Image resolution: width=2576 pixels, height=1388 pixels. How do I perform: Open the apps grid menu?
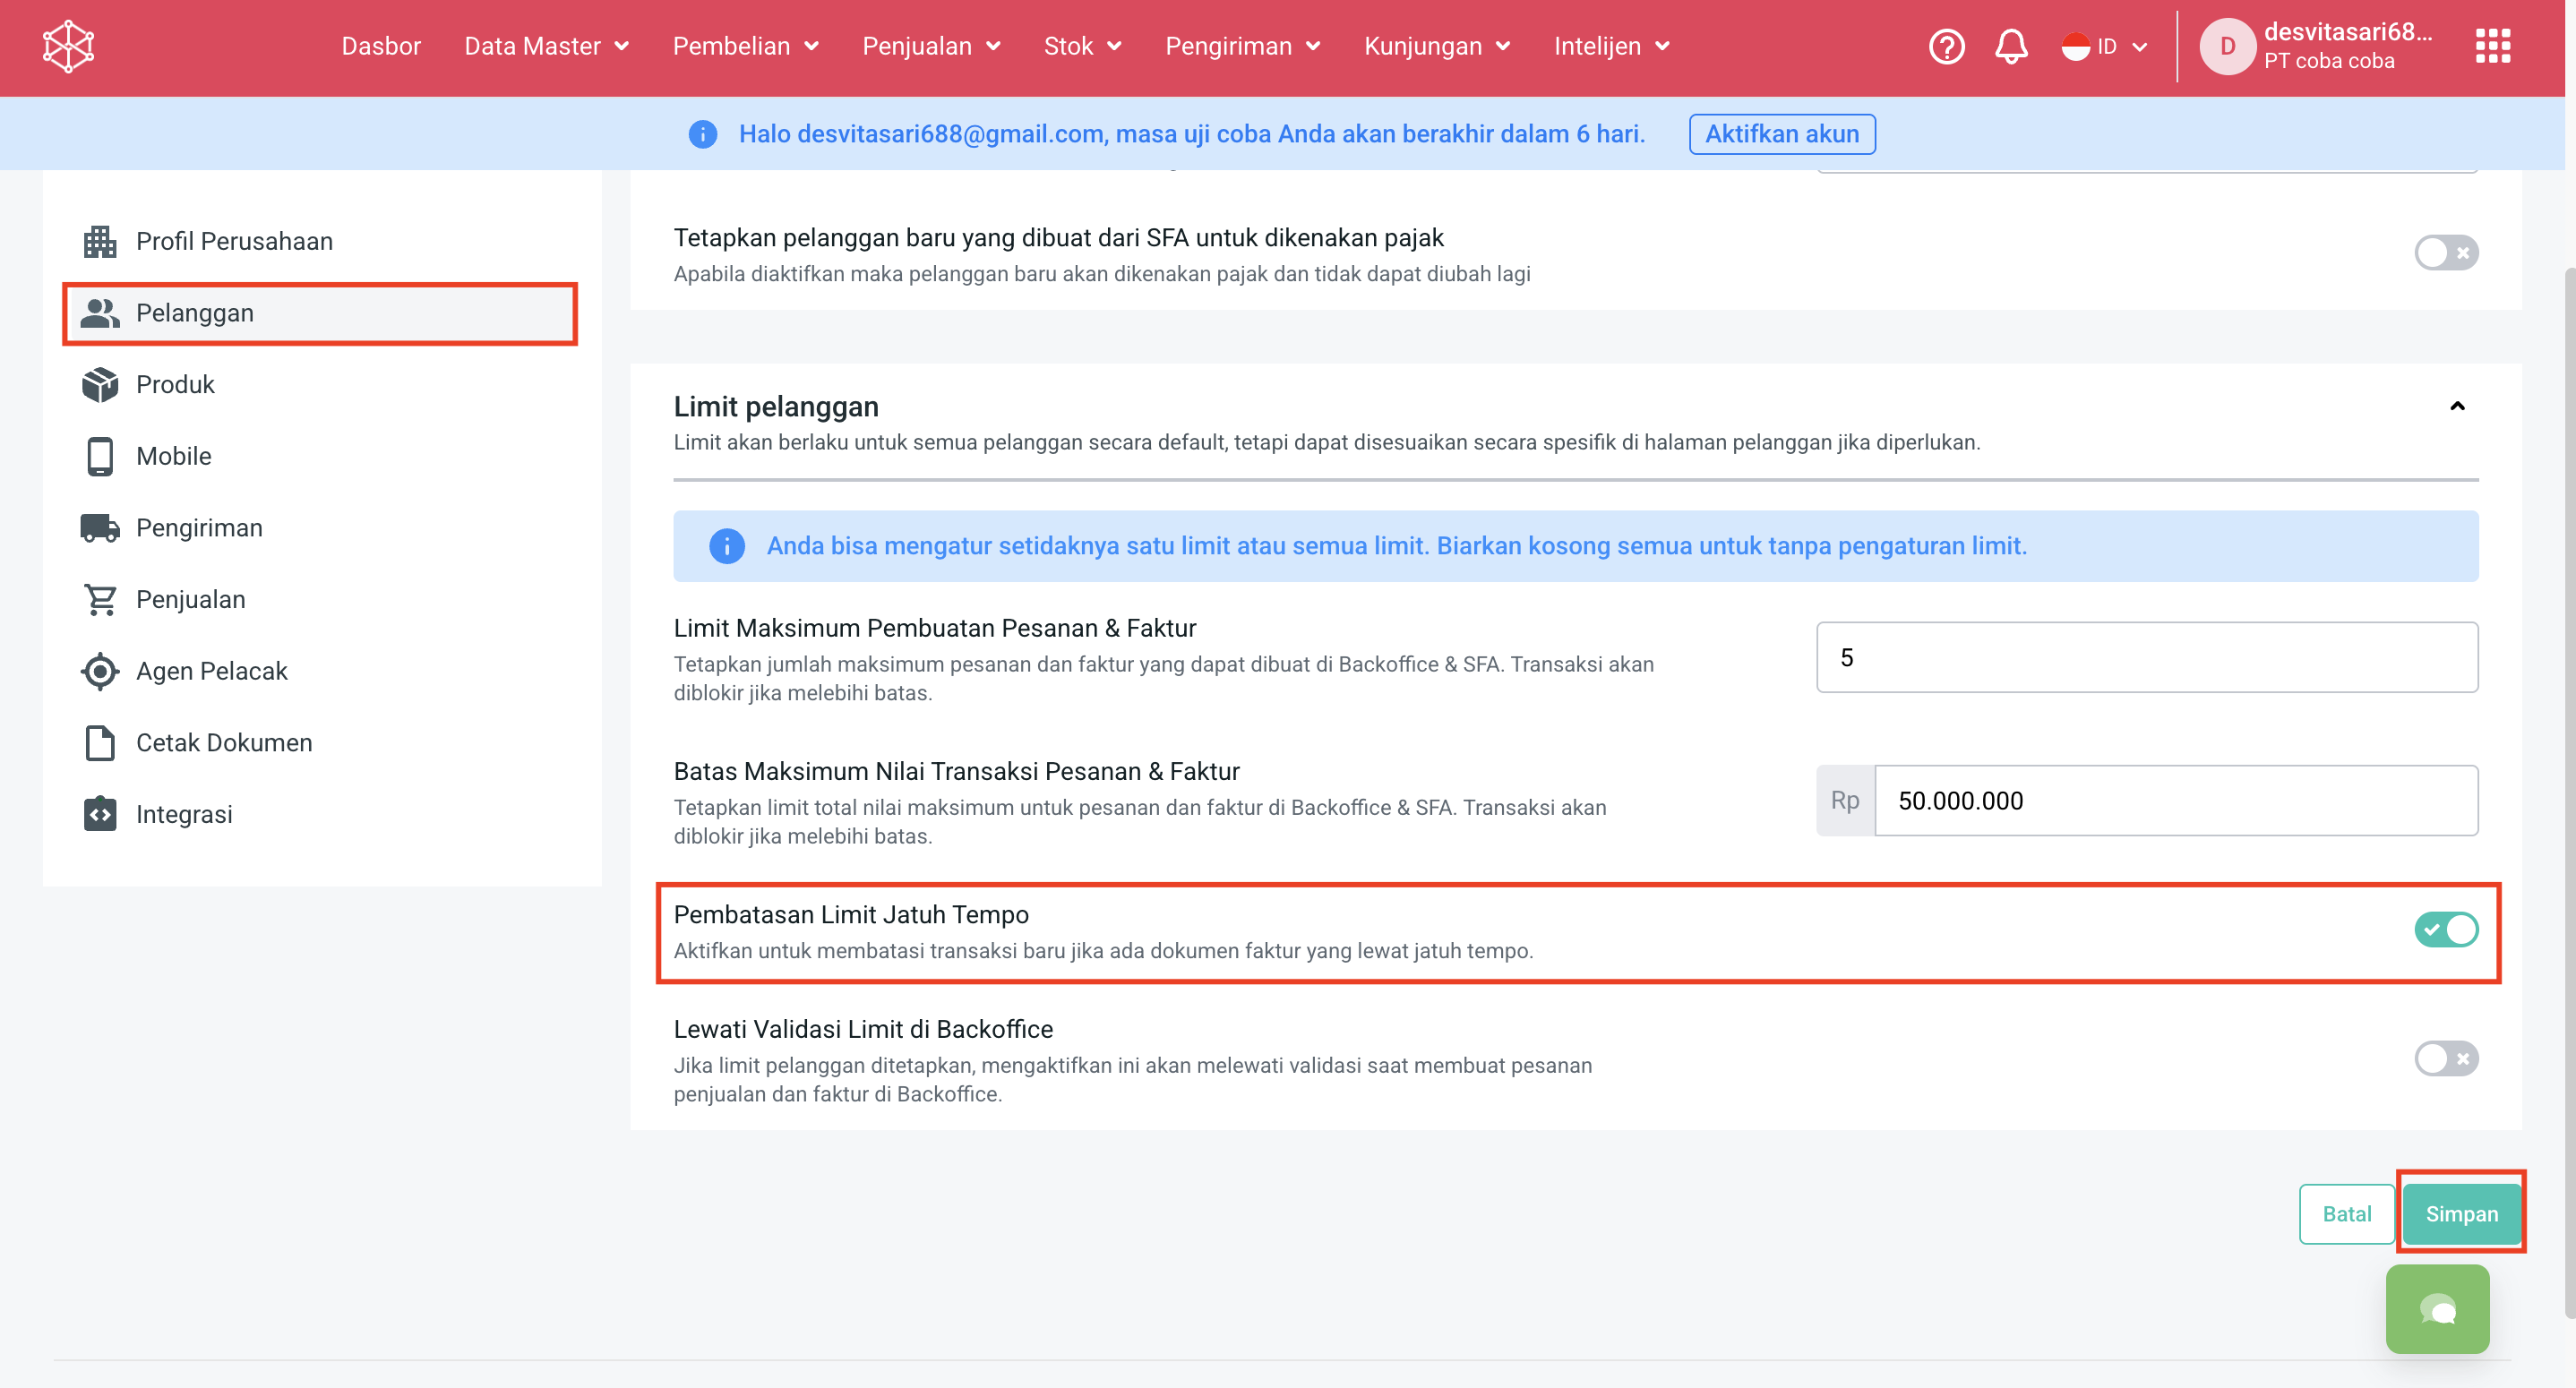[x=2492, y=46]
